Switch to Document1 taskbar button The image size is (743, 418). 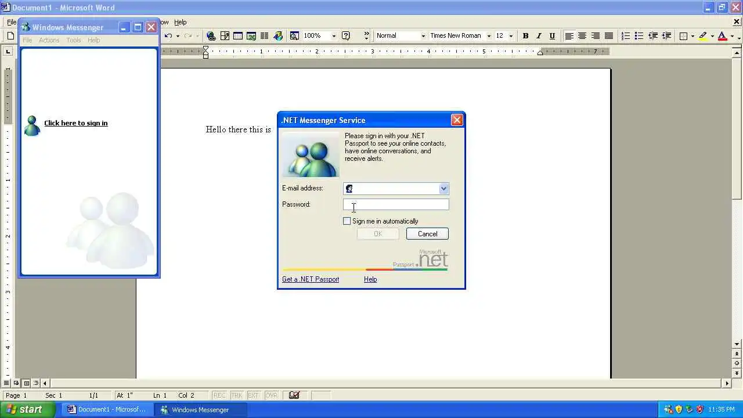pyautogui.click(x=107, y=409)
